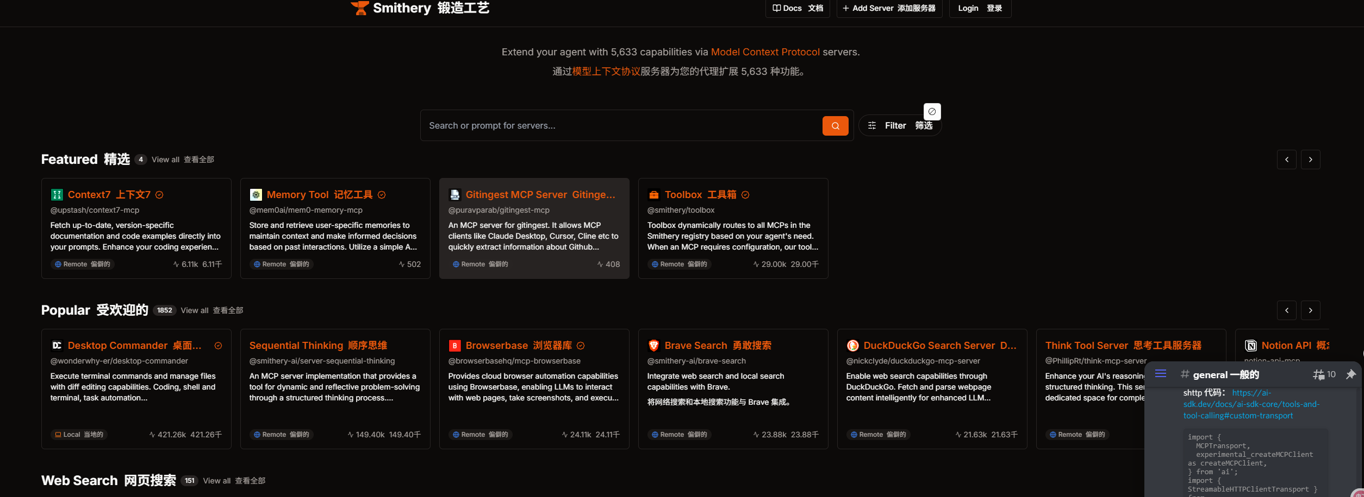1364x497 pixels.
Task: Go to next Featured servers
Action: click(x=1310, y=160)
